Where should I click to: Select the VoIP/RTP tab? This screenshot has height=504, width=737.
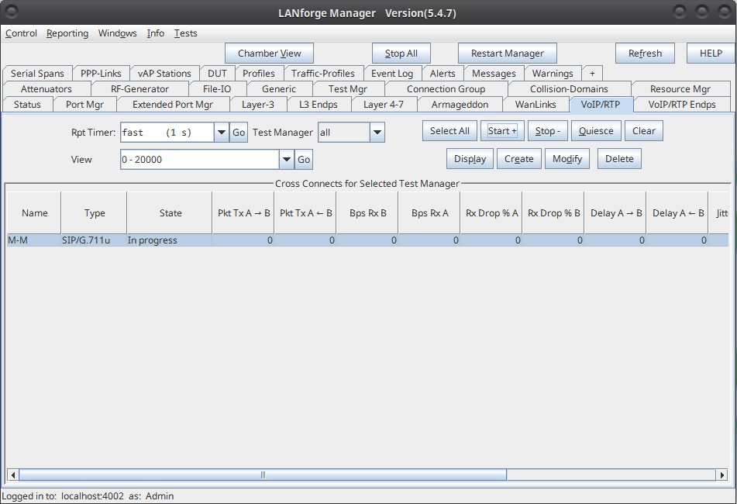[601, 105]
